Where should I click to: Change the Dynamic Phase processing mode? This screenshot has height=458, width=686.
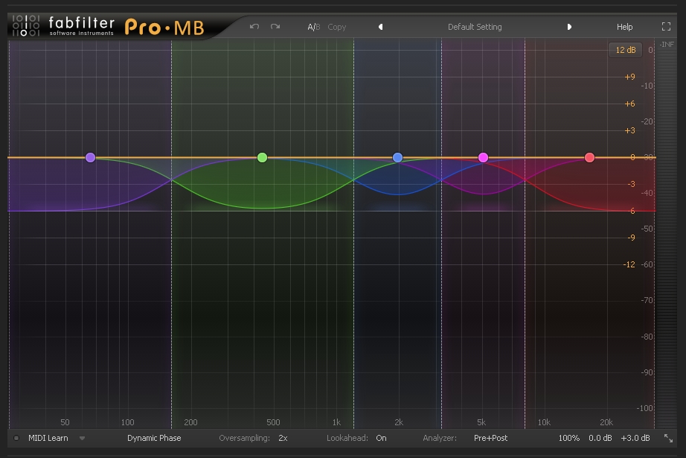[x=154, y=438]
